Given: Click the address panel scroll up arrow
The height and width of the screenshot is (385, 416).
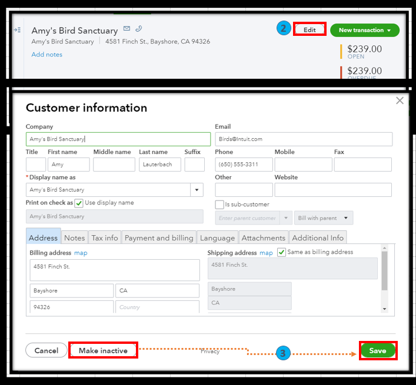Looking at the screenshot, I should 384,248.
